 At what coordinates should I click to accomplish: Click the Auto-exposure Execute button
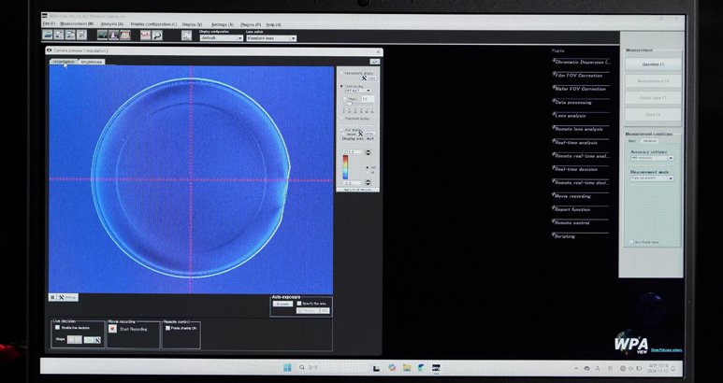(282, 304)
